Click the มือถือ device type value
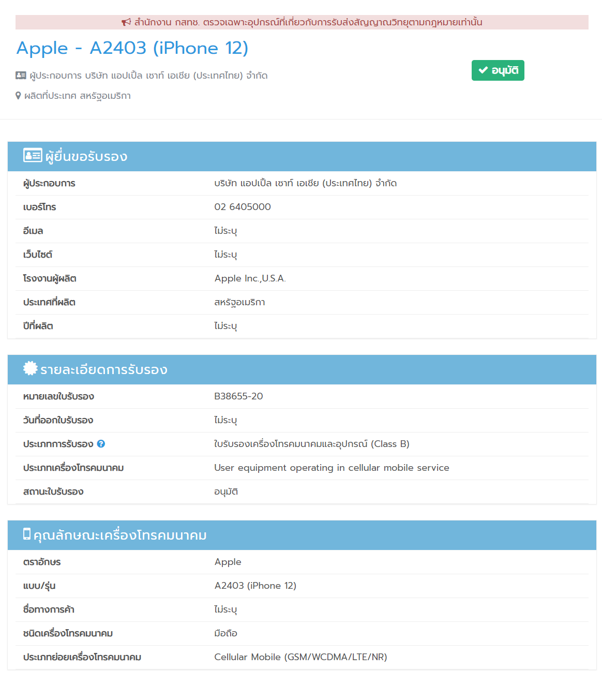This screenshot has height=685, width=602. (x=225, y=633)
